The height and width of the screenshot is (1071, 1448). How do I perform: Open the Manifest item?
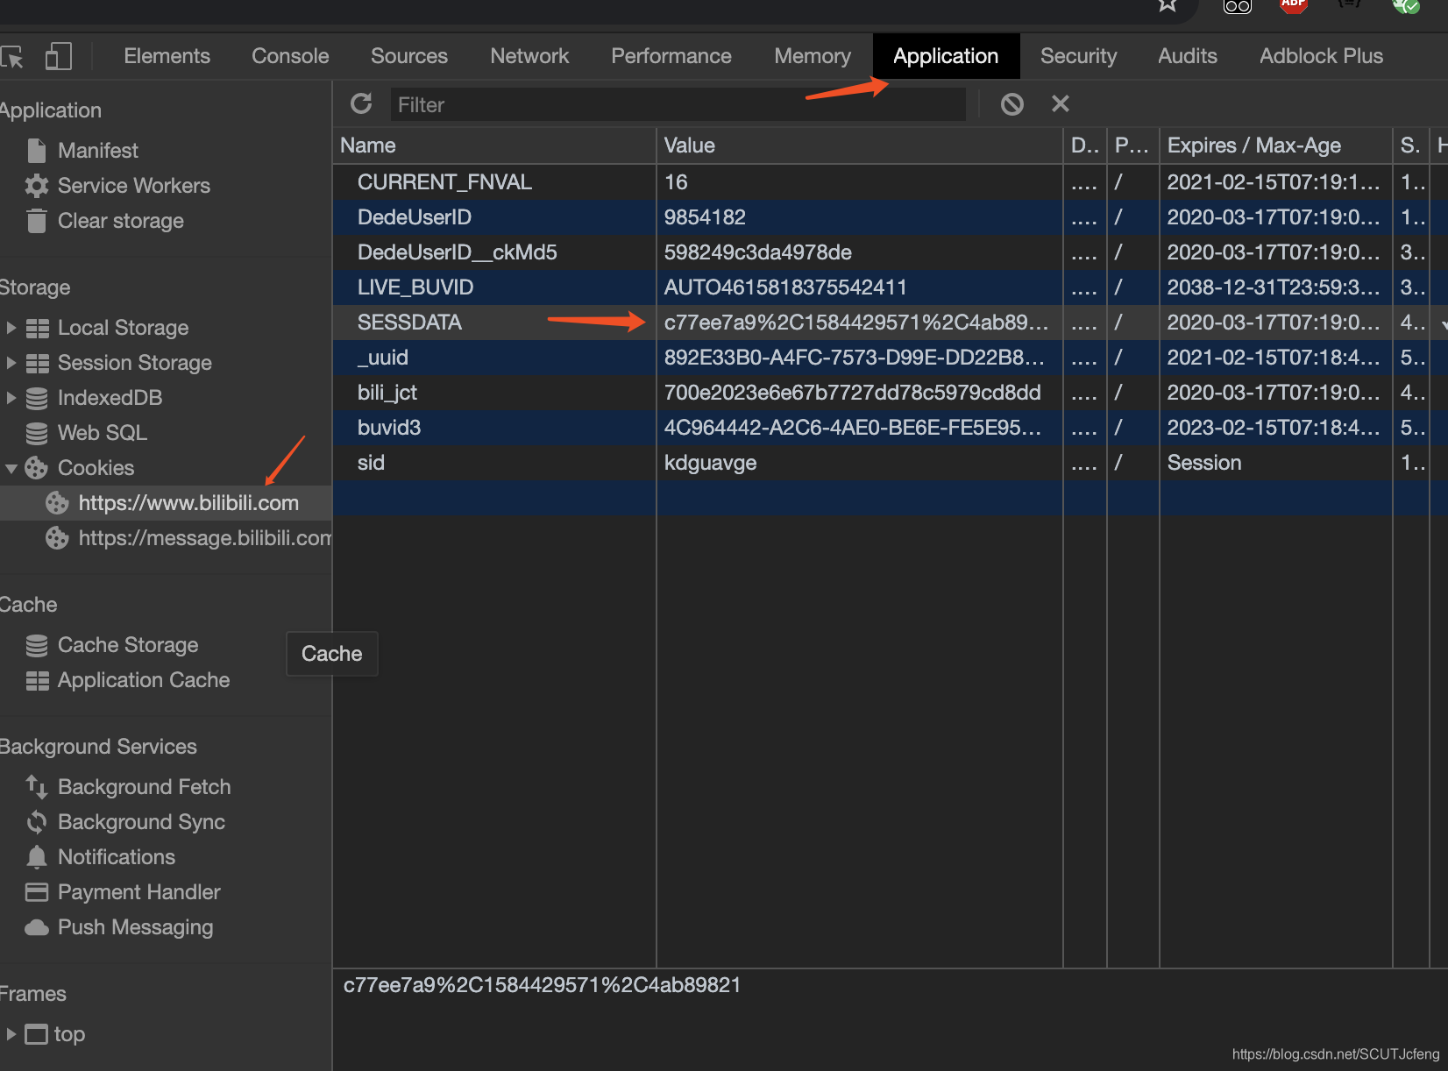(x=98, y=151)
